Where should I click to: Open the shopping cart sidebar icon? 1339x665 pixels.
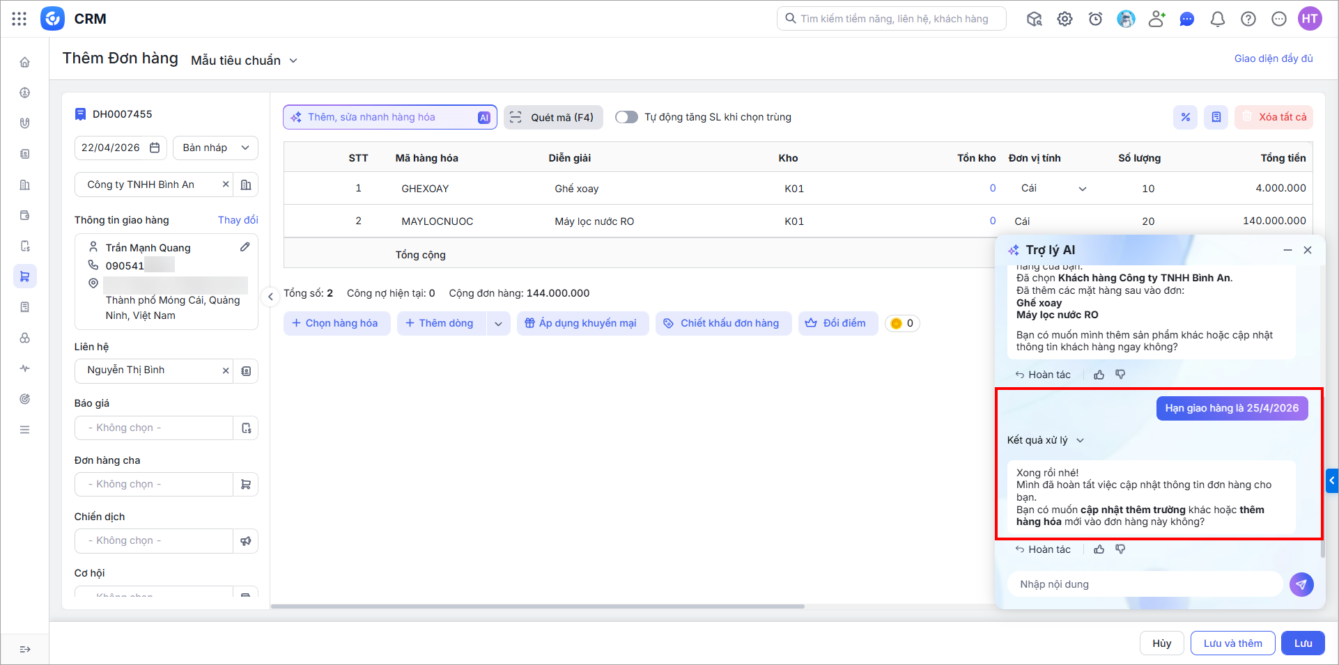click(x=25, y=276)
